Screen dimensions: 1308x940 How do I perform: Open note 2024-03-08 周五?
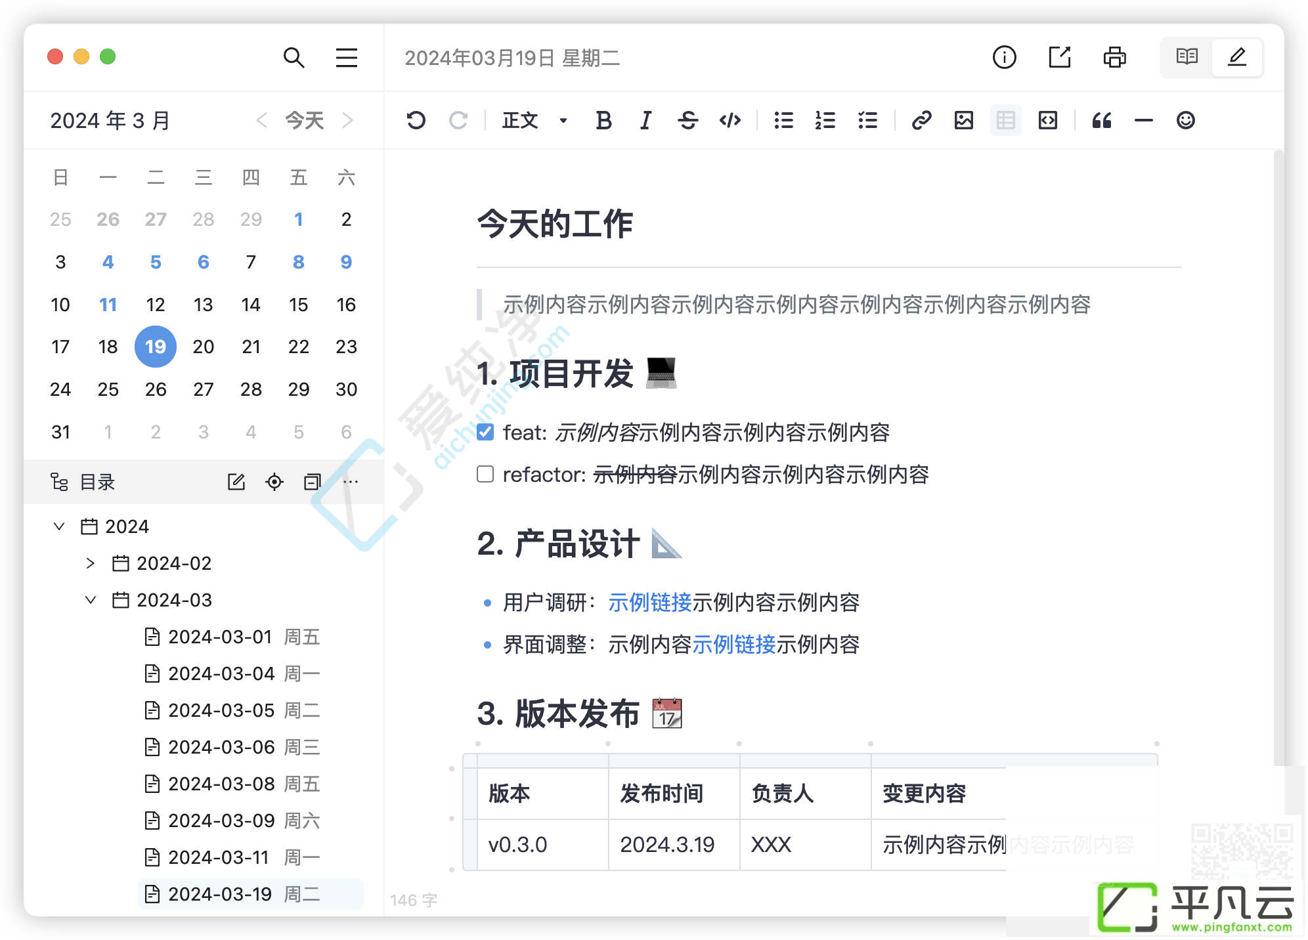click(232, 784)
